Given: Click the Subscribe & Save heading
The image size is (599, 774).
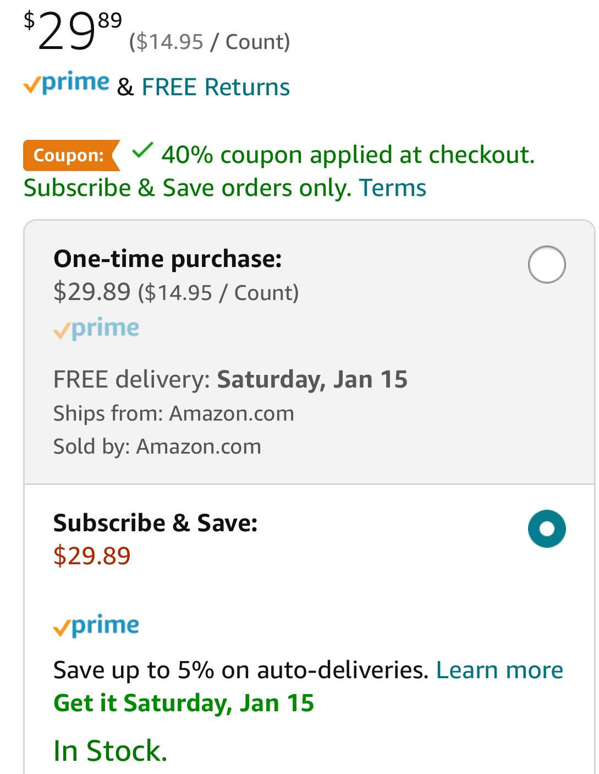Looking at the screenshot, I should (x=156, y=523).
